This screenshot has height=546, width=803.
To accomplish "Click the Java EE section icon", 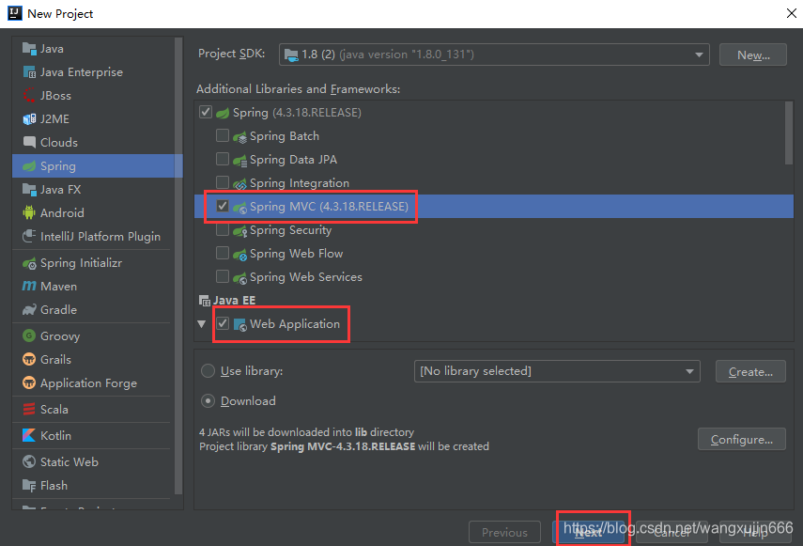I will click(205, 300).
